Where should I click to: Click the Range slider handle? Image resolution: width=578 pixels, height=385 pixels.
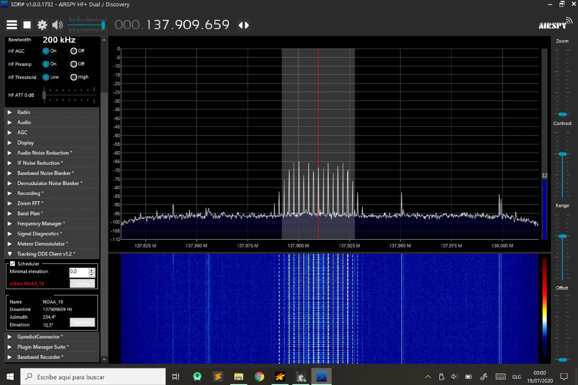(562, 236)
